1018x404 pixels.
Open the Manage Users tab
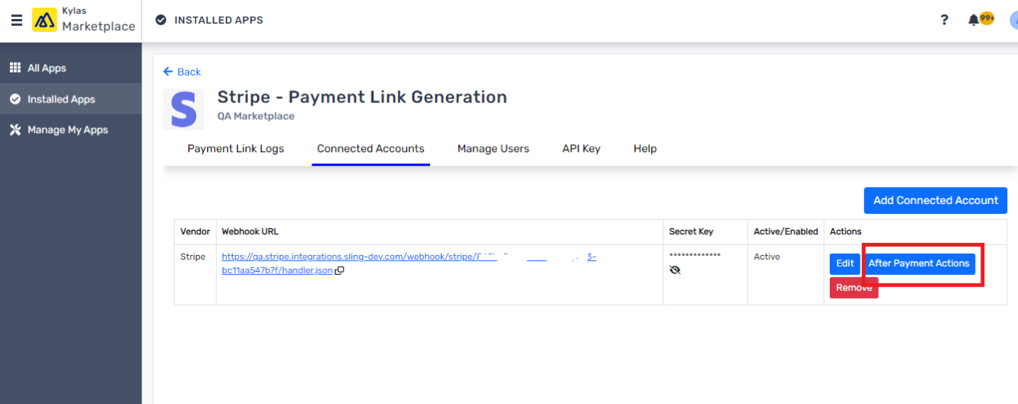click(x=493, y=149)
